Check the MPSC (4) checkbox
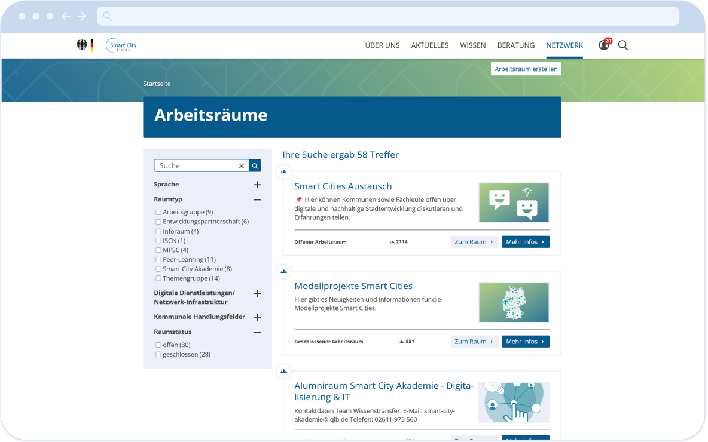Viewport: 708px width, 442px height. pos(158,250)
